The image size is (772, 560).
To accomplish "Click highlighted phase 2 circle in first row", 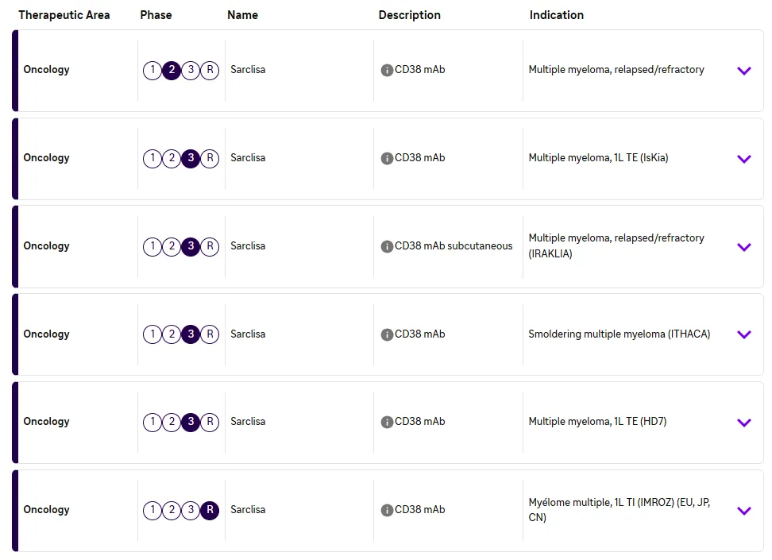I will pyautogui.click(x=172, y=70).
